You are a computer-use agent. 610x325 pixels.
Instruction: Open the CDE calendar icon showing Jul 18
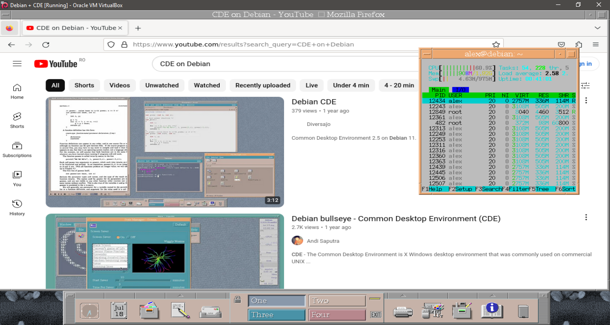[x=119, y=310]
